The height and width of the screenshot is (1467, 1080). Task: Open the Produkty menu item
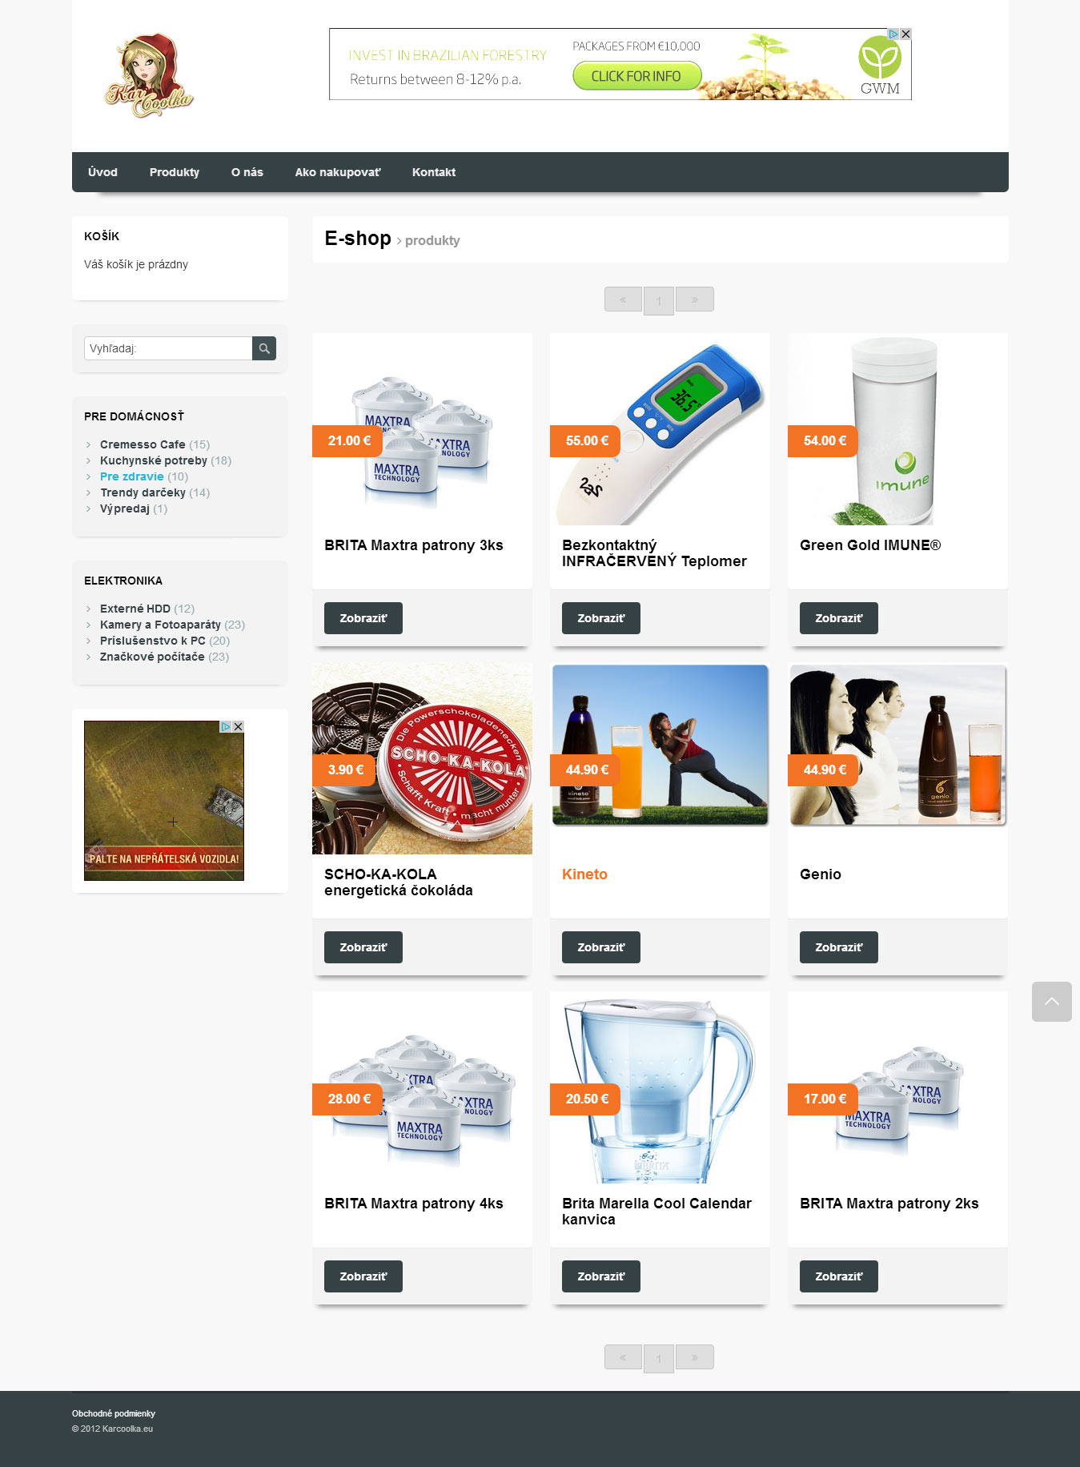click(175, 172)
